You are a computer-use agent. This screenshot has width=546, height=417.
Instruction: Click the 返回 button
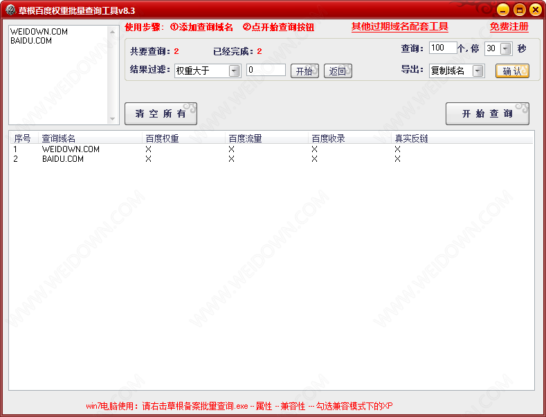point(338,71)
